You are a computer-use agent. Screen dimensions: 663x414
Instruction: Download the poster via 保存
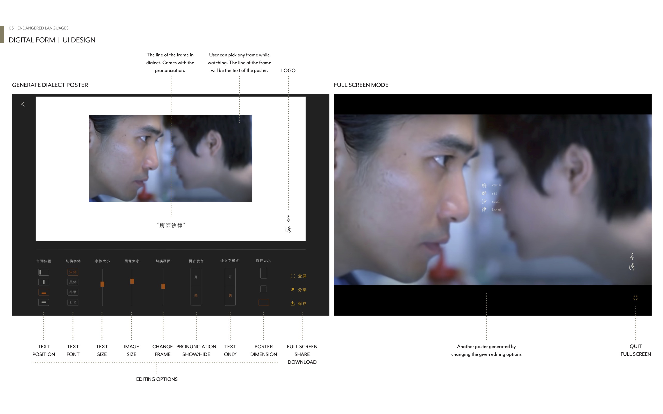(298, 303)
